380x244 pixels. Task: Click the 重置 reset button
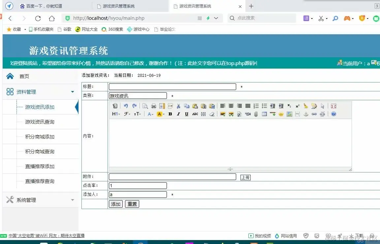[x=132, y=204]
